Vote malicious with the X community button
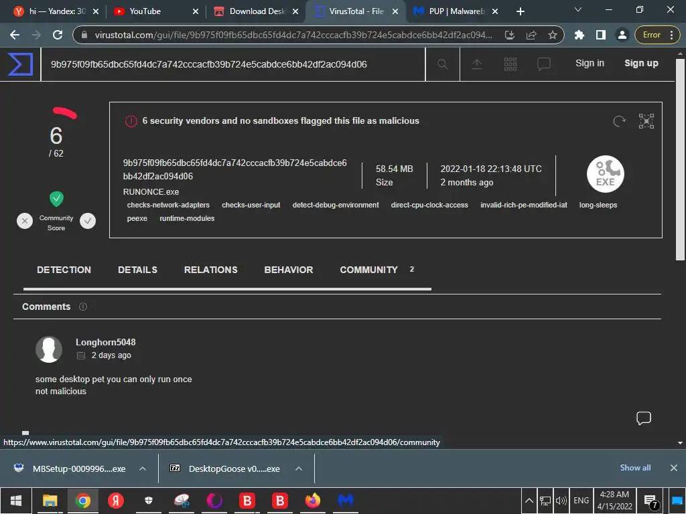The image size is (686, 514). 25,221
